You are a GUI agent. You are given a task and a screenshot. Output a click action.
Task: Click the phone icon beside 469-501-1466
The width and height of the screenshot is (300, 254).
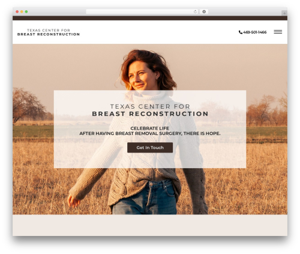[x=241, y=32]
